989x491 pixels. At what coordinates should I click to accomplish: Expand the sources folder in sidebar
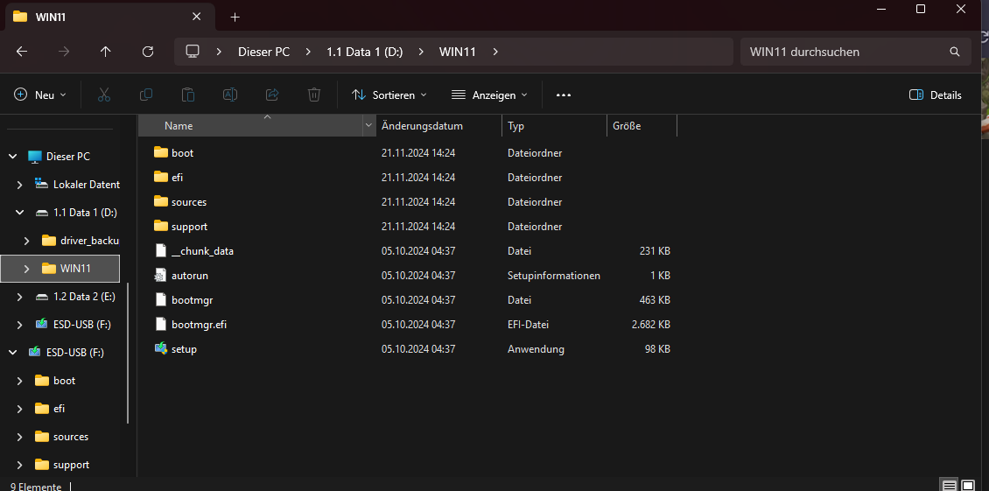click(19, 437)
